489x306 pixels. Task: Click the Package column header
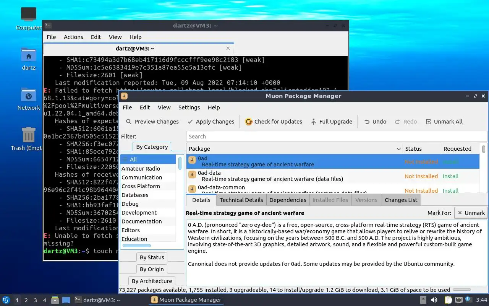coord(294,149)
